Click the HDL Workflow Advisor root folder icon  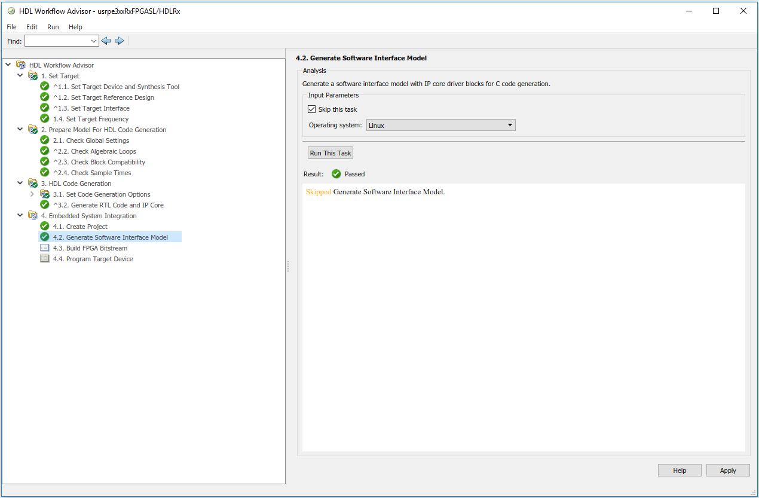[x=21, y=65]
